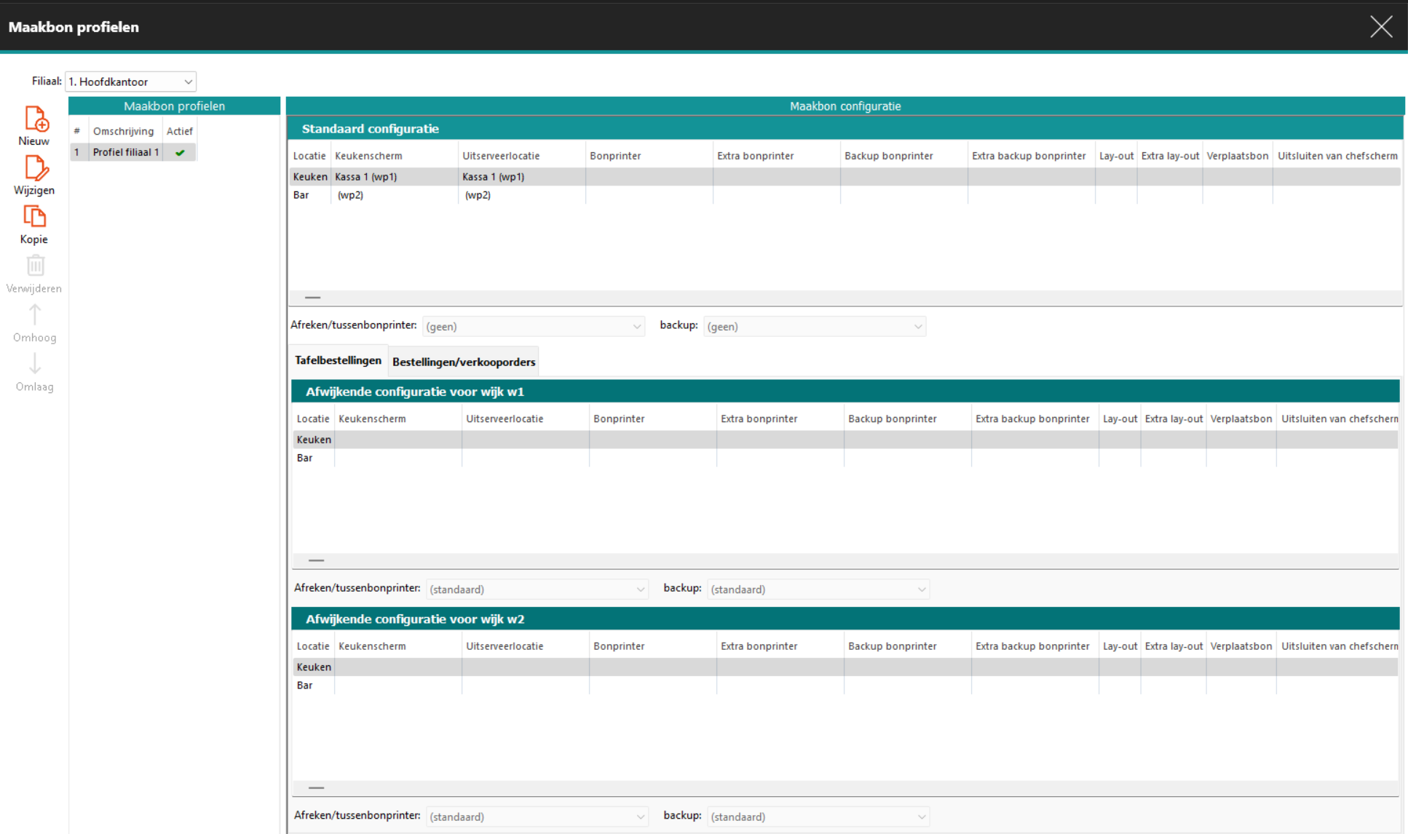Click the Nieuw new profile icon
The image size is (1408, 834).
point(35,119)
